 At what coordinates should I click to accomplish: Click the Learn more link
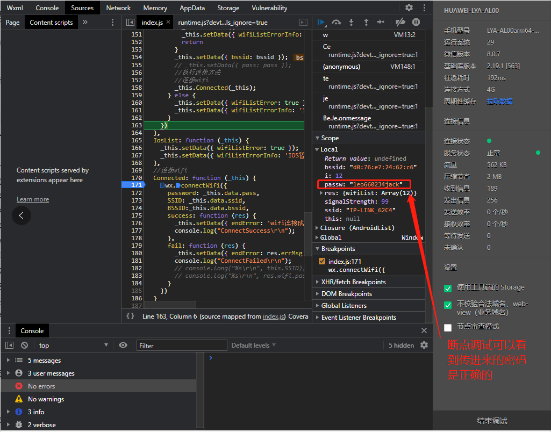33,199
